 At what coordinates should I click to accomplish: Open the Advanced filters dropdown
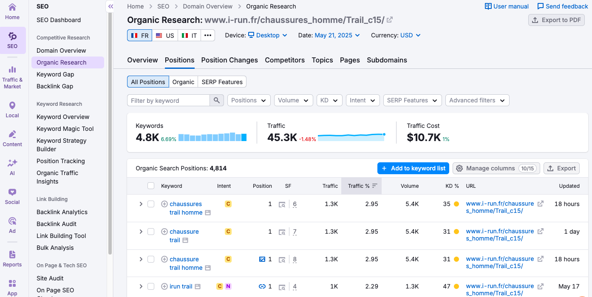tap(477, 100)
